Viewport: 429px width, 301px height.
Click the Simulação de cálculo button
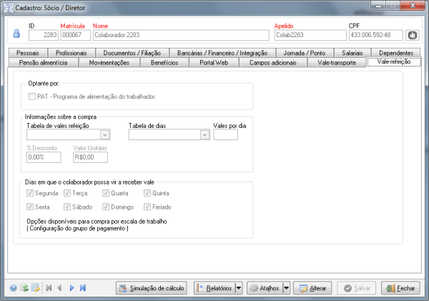pyautogui.click(x=152, y=288)
